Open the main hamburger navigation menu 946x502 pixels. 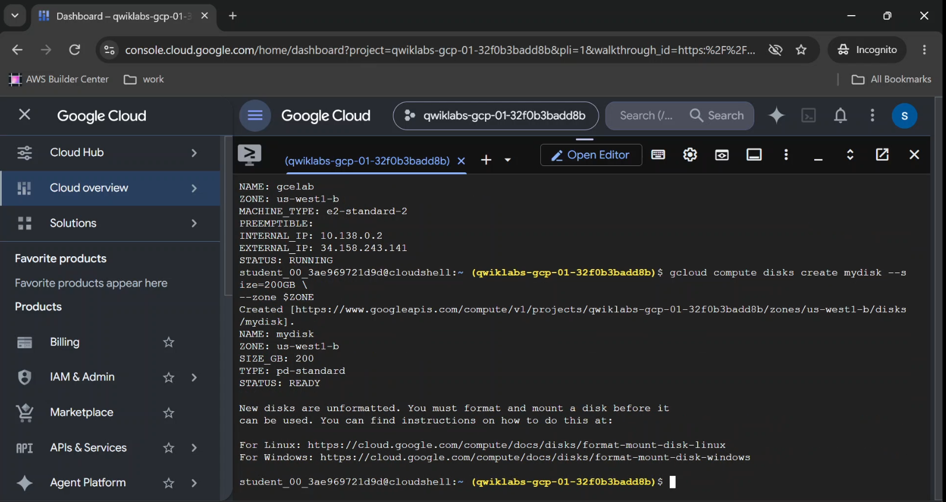click(x=255, y=115)
